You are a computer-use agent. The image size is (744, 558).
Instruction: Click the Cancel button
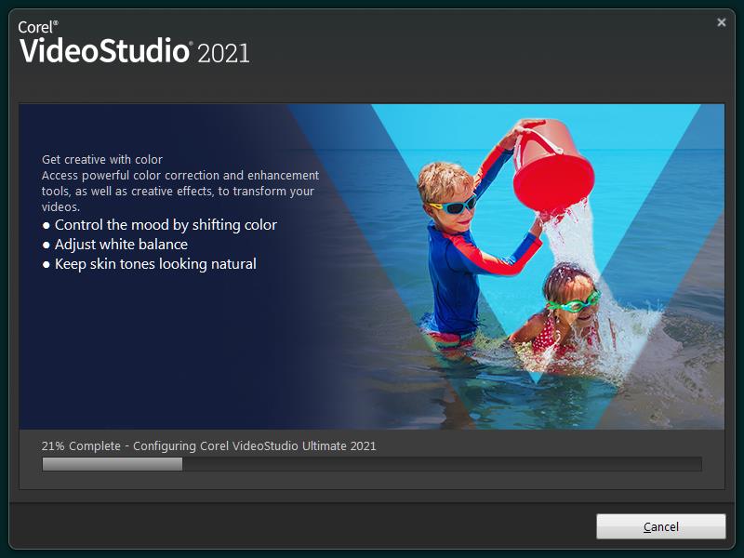point(660,526)
